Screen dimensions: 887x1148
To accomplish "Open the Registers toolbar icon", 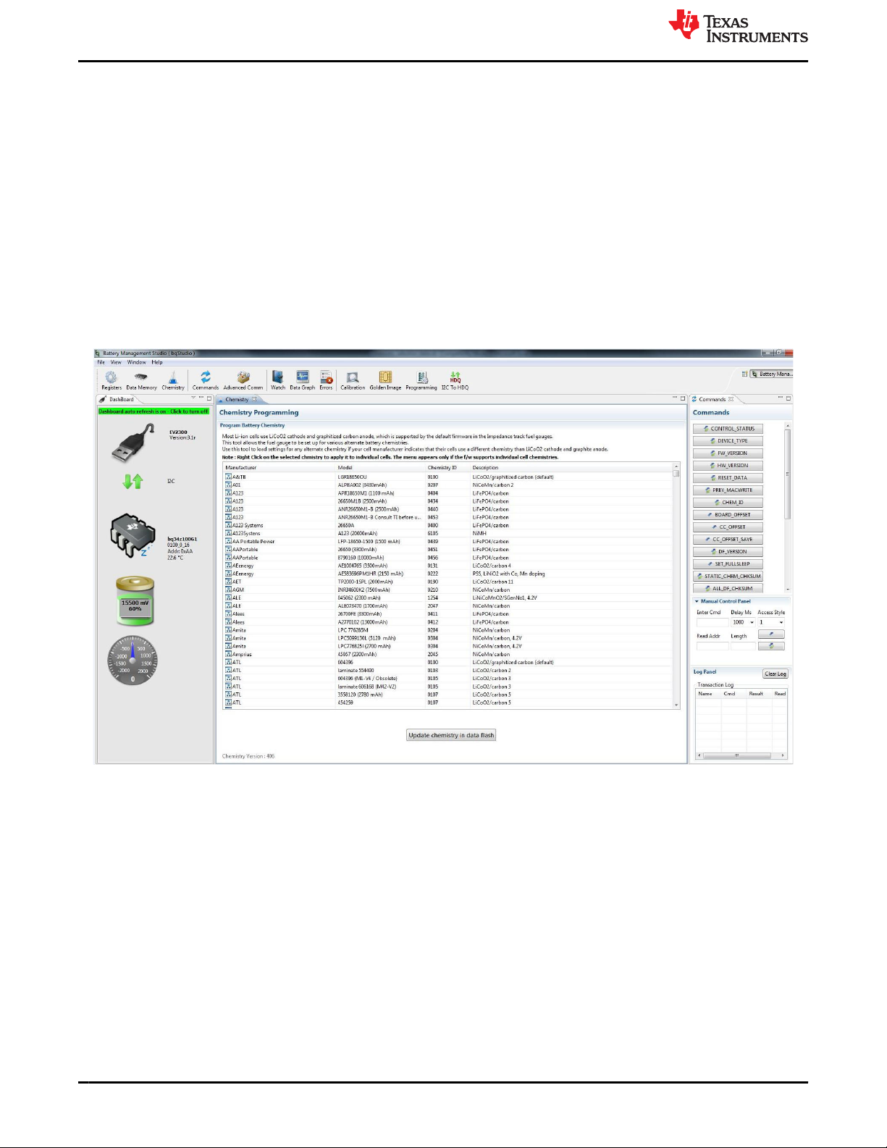I will (111, 379).
